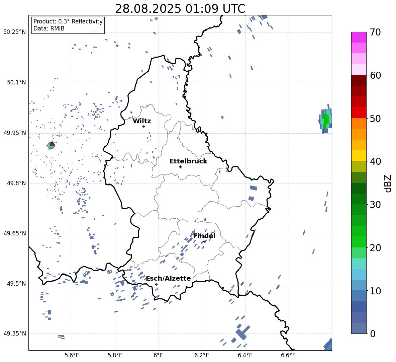Click the colorbar tick value 10
The width and height of the screenshot is (396, 362).
coord(375,291)
